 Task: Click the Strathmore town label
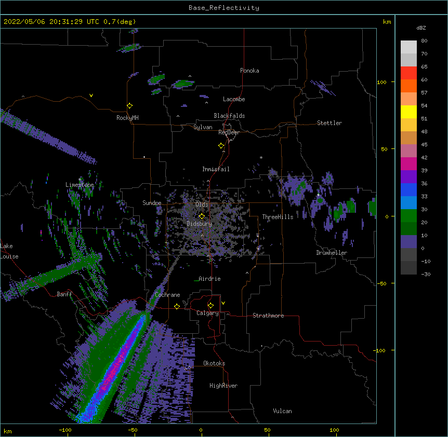[x=268, y=316]
